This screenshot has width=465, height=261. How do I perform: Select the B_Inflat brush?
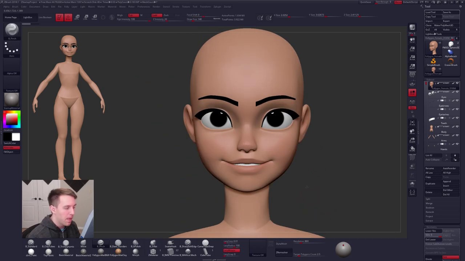click(x=153, y=244)
